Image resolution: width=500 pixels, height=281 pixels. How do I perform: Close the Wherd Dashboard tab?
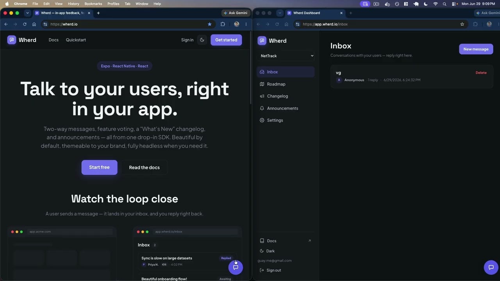coord(341,13)
